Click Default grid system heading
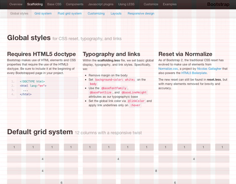236x184 pixels. click(x=40, y=132)
